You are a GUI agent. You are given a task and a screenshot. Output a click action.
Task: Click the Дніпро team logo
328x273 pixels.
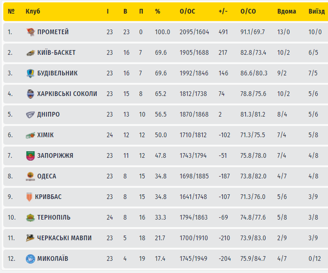[30, 115]
